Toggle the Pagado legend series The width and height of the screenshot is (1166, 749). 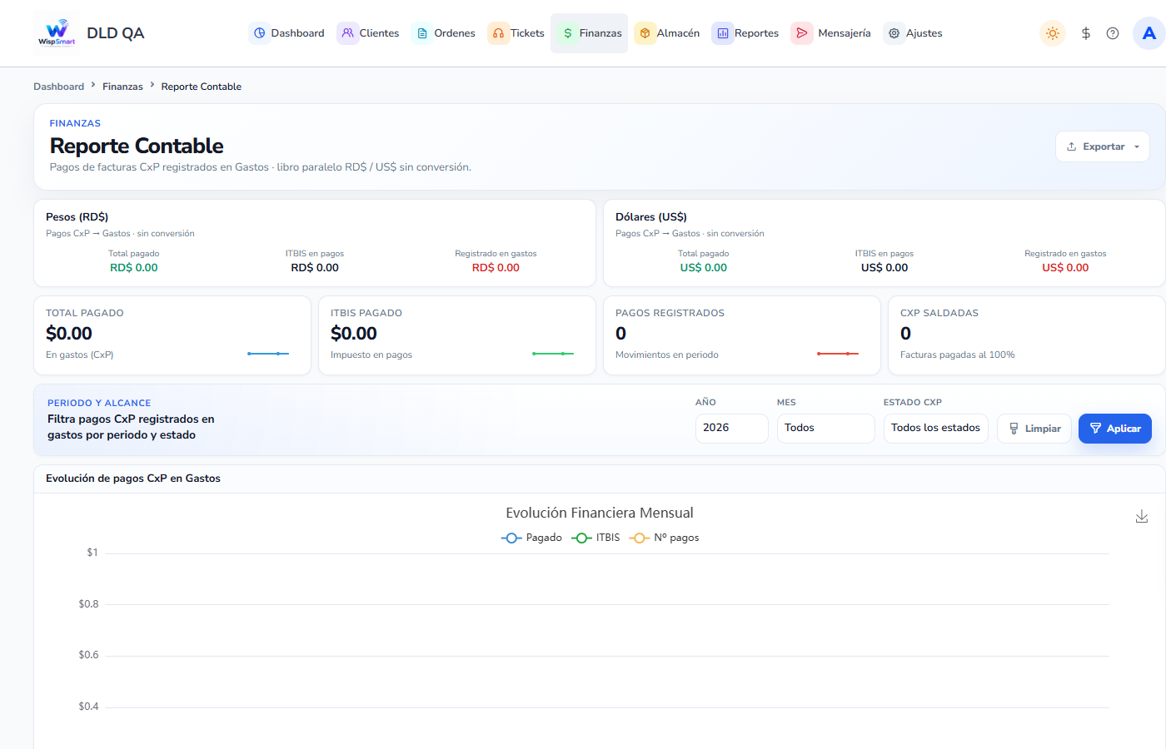tap(531, 538)
